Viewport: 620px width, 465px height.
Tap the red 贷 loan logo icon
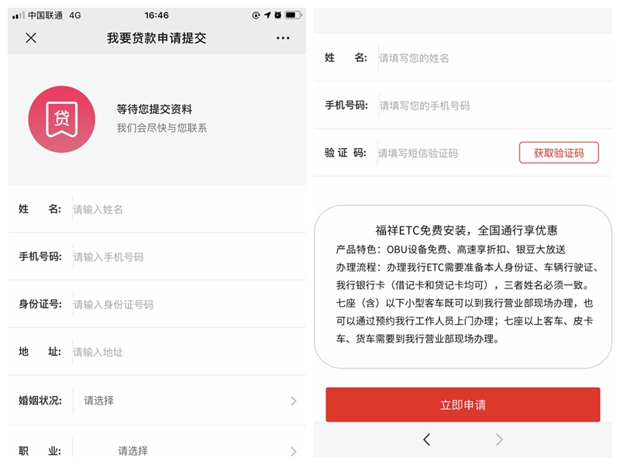pyautogui.click(x=62, y=119)
